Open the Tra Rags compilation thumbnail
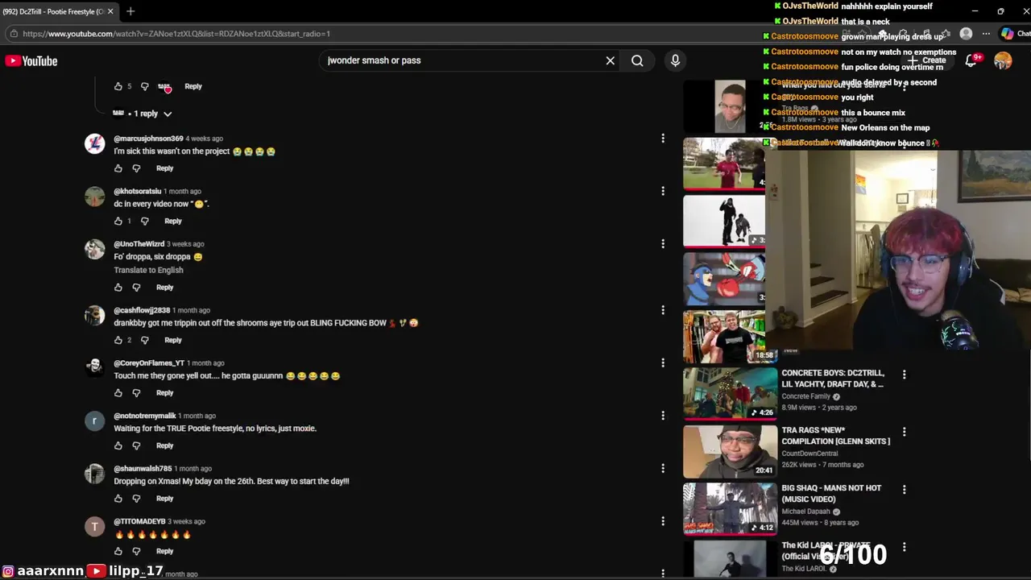The height and width of the screenshot is (580, 1031). click(x=730, y=451)
